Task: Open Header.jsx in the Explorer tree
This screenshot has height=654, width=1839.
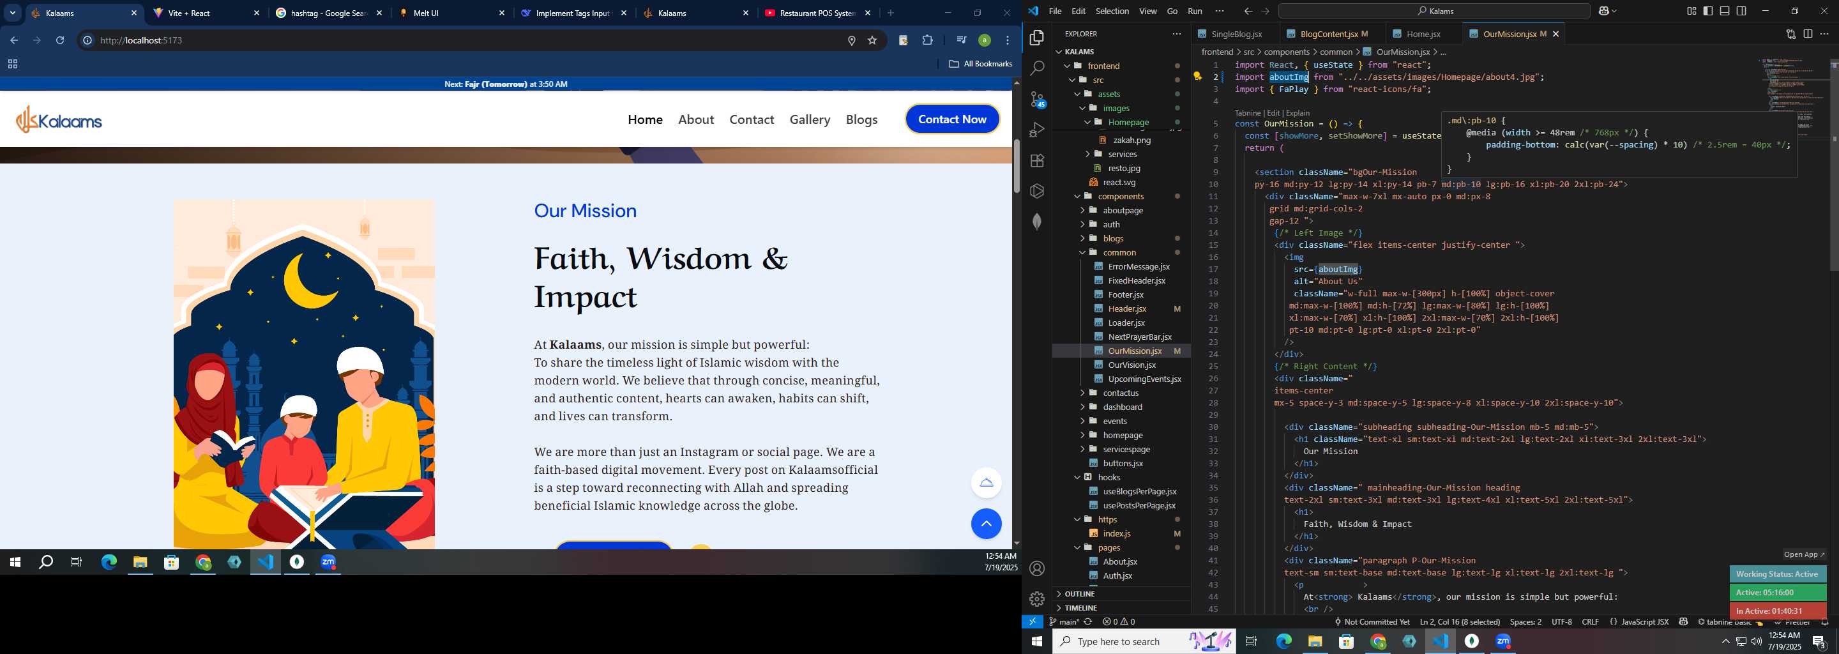Action: [1126, 308]
